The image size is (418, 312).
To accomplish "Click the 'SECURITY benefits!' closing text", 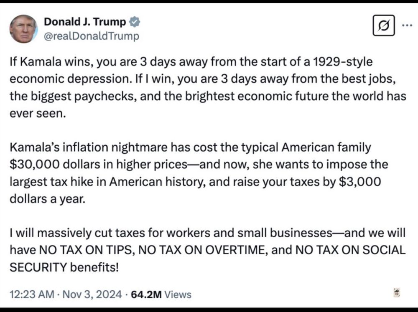I will point(64,267).
